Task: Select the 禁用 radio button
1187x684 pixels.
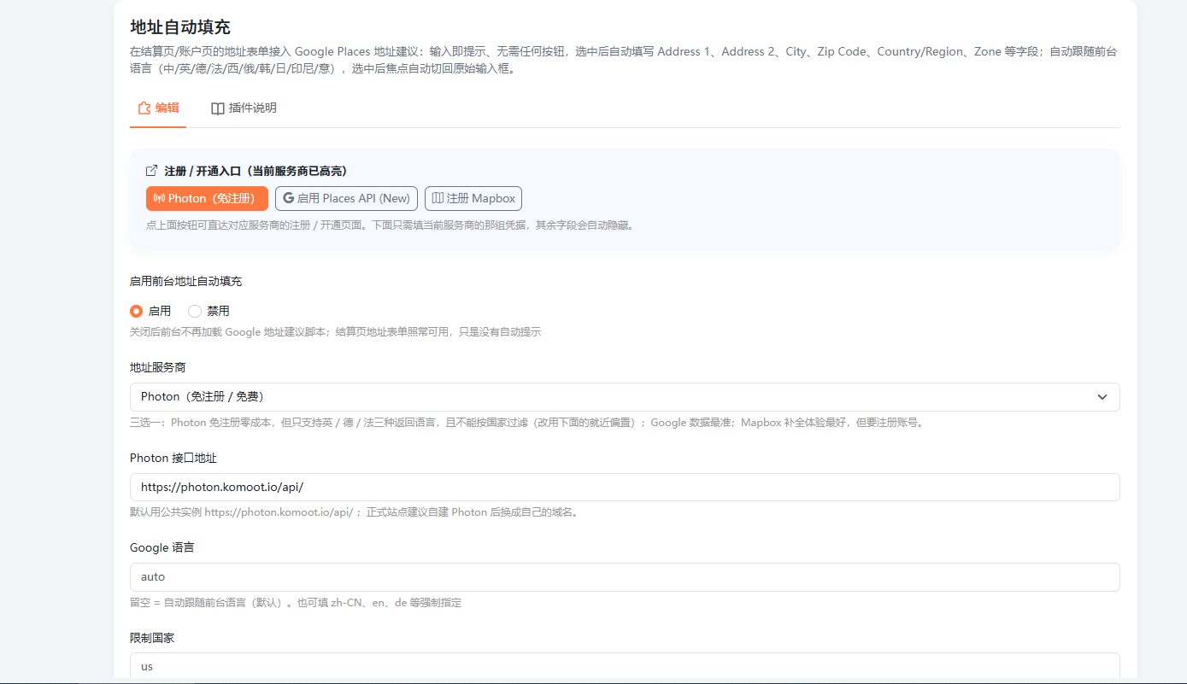Action: [195, 311]
